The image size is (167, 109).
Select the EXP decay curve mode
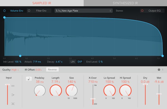(x=80, y=62)
